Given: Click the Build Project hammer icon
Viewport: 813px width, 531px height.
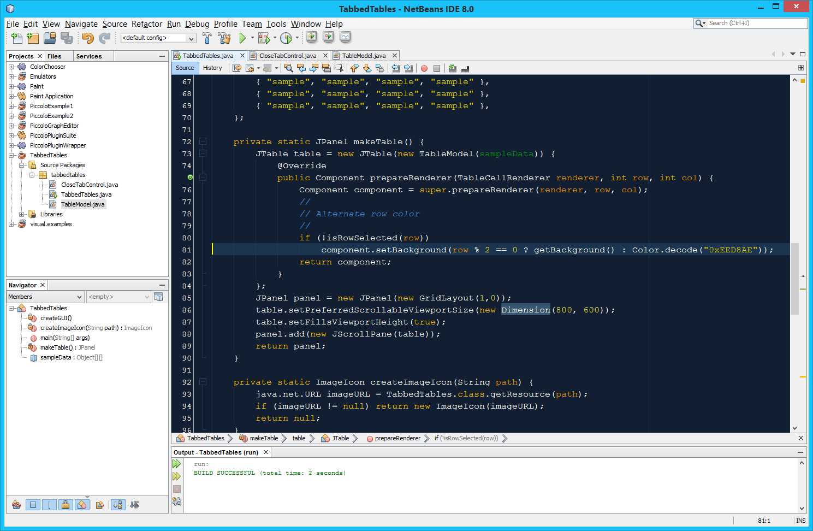Looking at the screenshot, I should [x=207, y=38].
